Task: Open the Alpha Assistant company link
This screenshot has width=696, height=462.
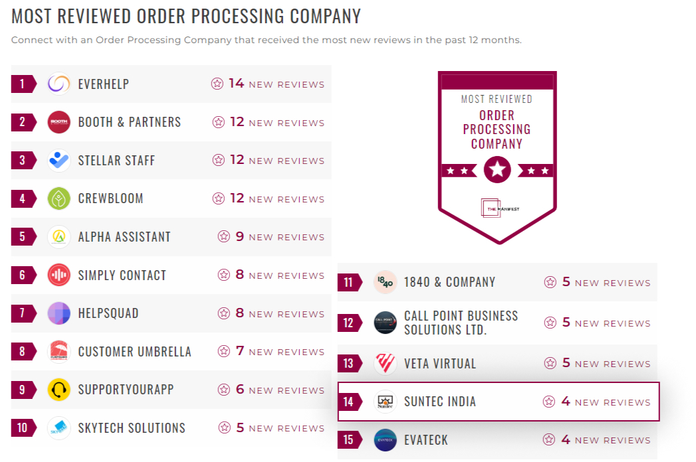Action: point(124,237)
